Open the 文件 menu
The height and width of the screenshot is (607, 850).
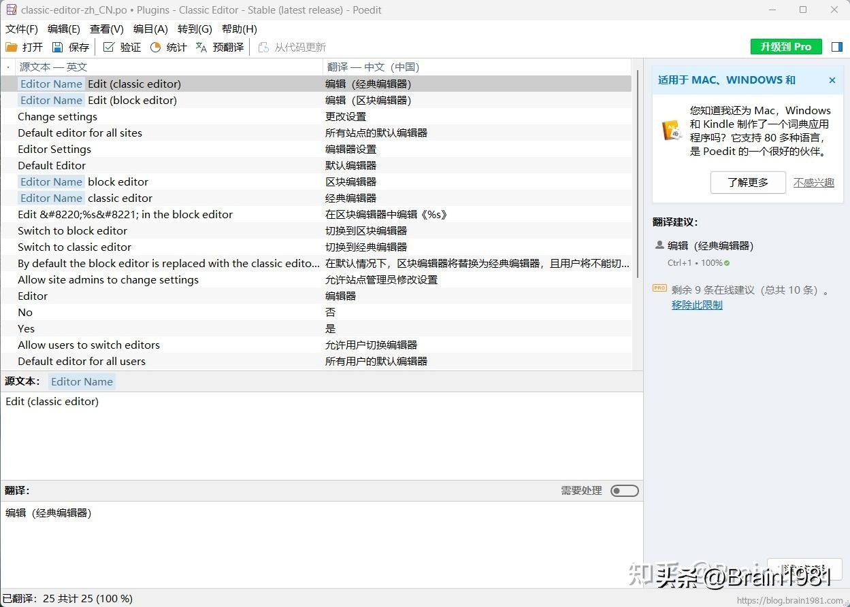pos(21,29)
